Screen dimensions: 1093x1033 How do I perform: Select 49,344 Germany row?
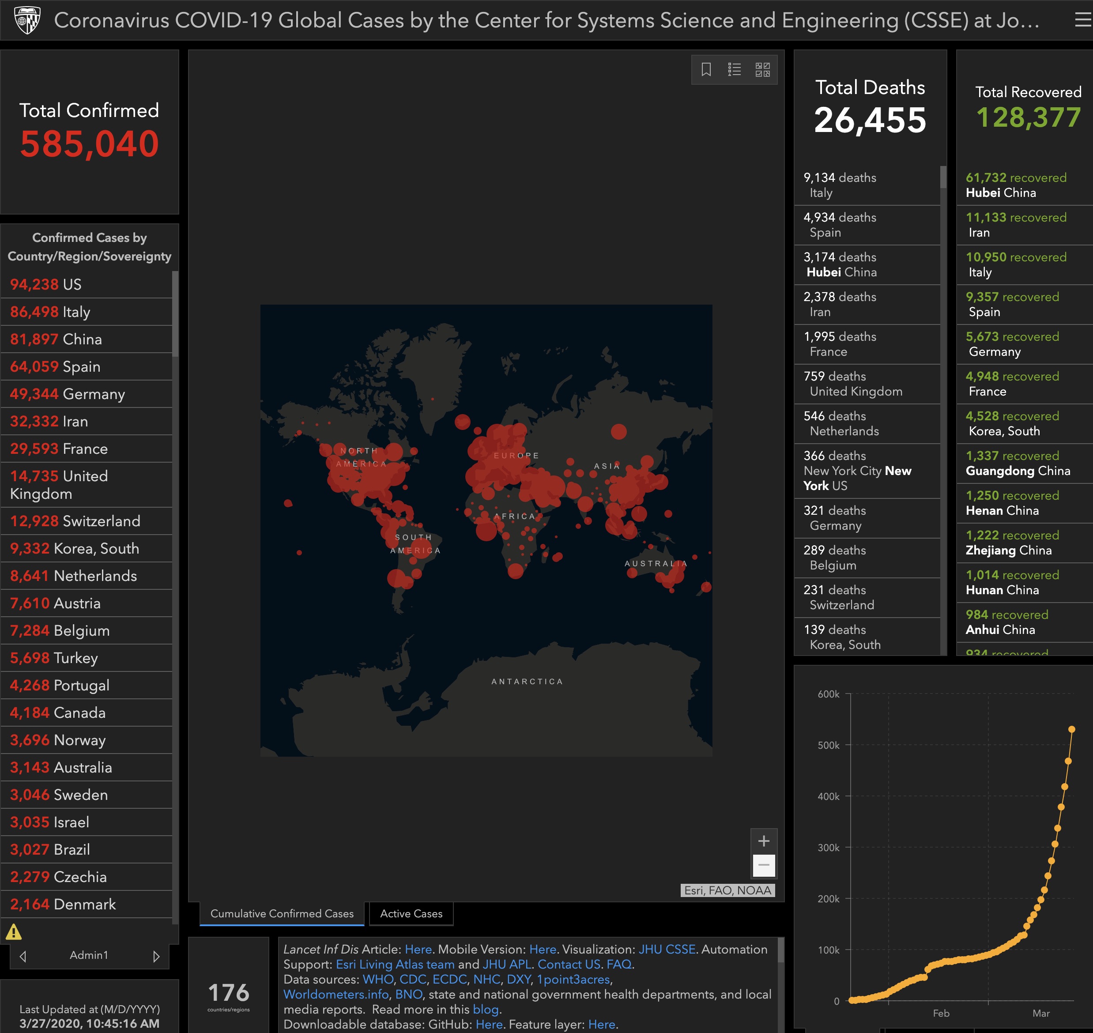pos(87,394)
